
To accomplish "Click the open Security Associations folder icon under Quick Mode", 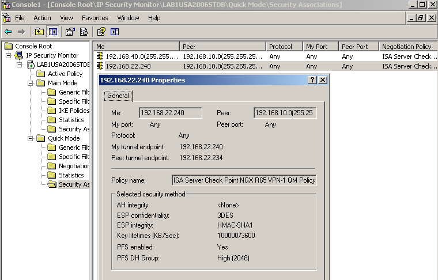I will pos(52,184).
